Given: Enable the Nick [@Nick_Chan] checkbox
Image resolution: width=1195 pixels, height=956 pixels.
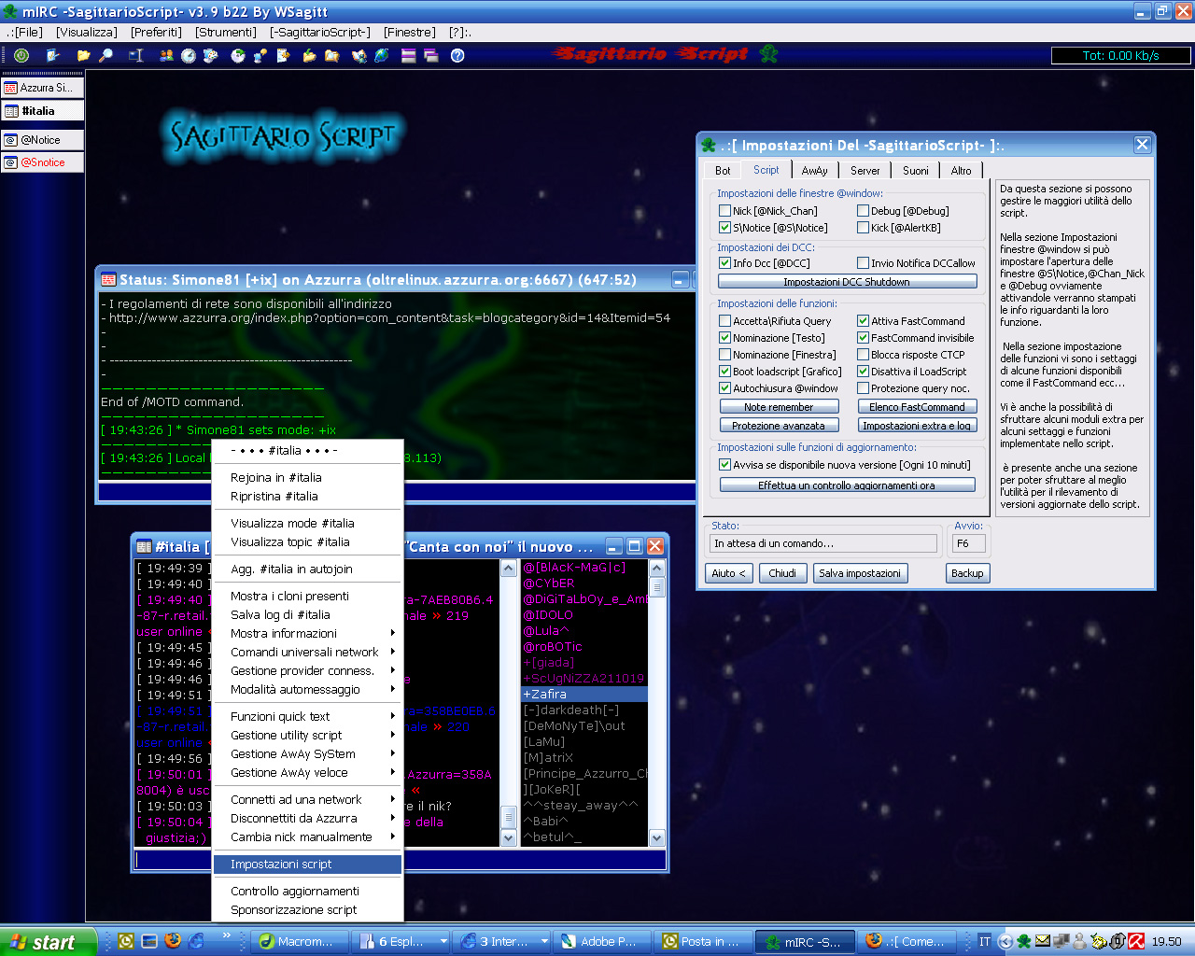Looking at the screenshot, I should pyautogui.click(x=724, y=211).
